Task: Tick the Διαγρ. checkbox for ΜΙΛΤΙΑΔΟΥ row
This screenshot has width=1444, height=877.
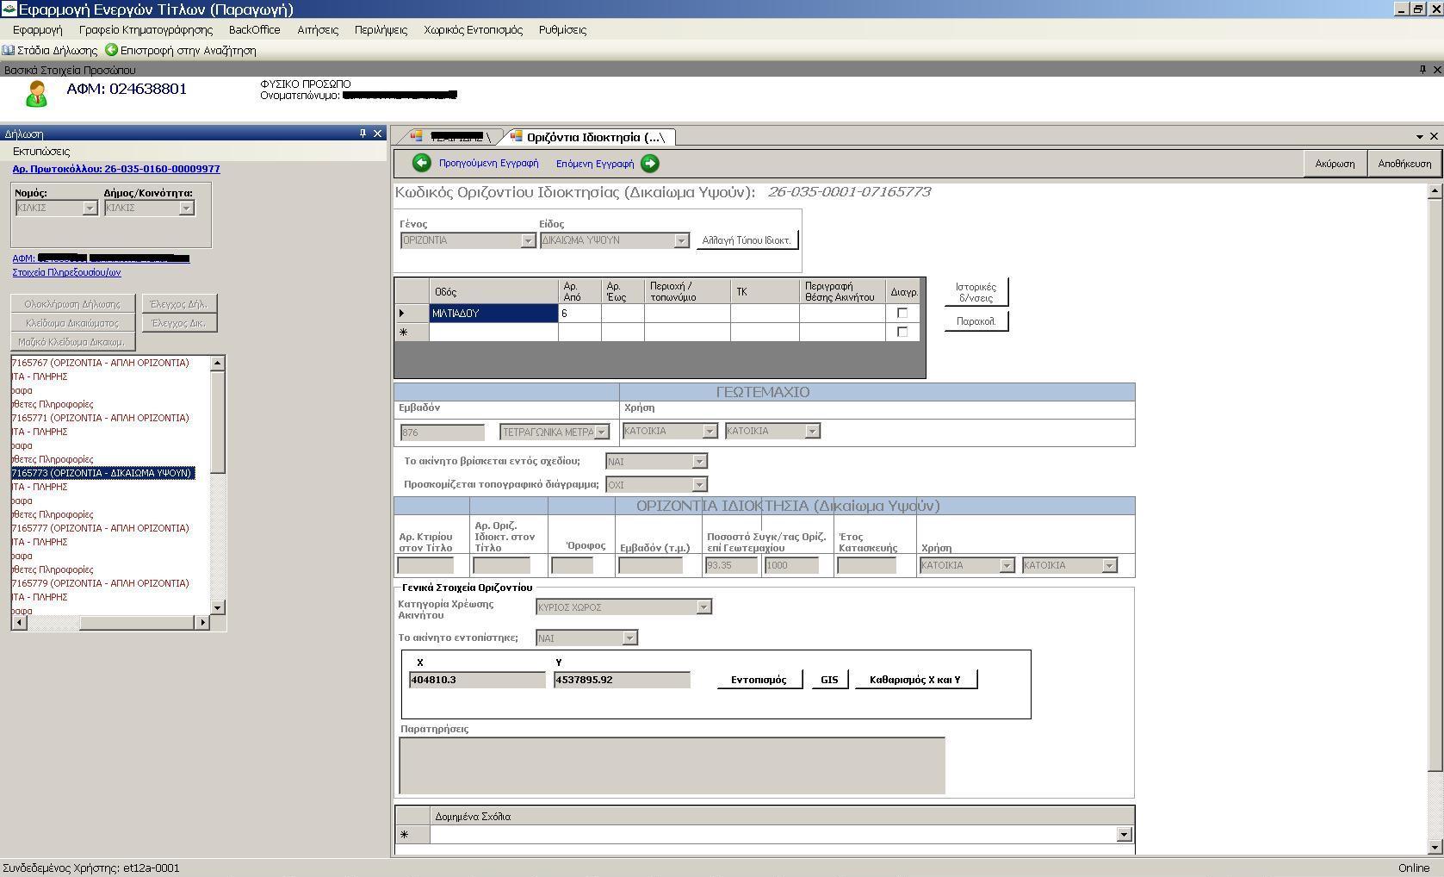Action: tap(902, 314)
